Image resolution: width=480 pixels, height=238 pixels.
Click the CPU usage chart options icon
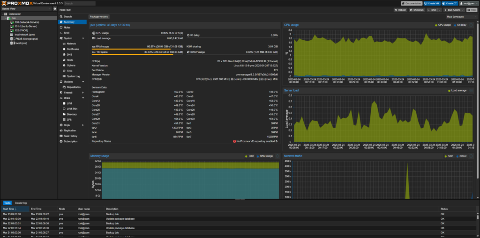[x=471, y=25]
